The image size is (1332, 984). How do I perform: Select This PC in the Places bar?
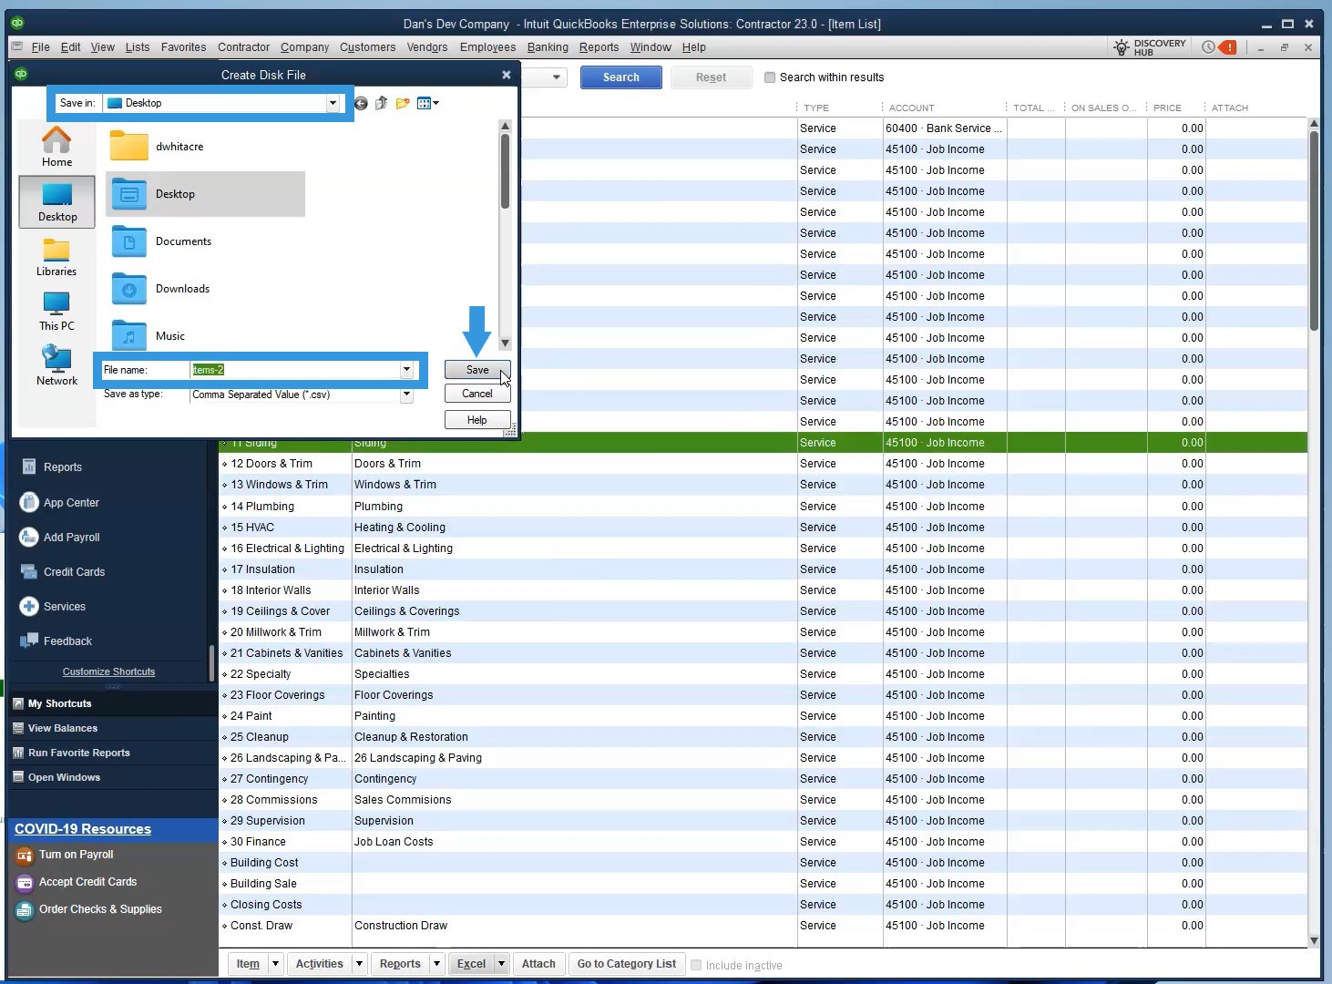point(56,311)
